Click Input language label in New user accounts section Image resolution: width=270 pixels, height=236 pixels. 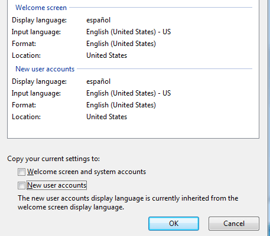(x=36, y=93)
